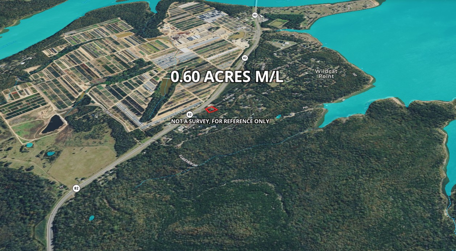
Task: Select the route 82 shield beside the survey disclaimer
Action: point(189,114)
